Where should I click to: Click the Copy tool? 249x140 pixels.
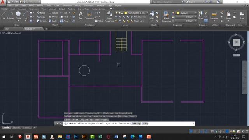(41, 17)
